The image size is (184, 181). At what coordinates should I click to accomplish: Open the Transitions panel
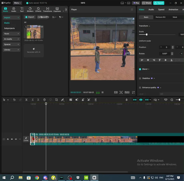47,10
